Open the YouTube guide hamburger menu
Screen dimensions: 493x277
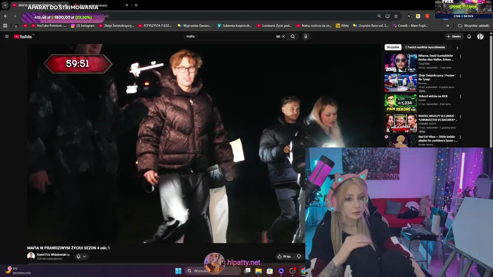pyautogui.click(x=7, y=37)
